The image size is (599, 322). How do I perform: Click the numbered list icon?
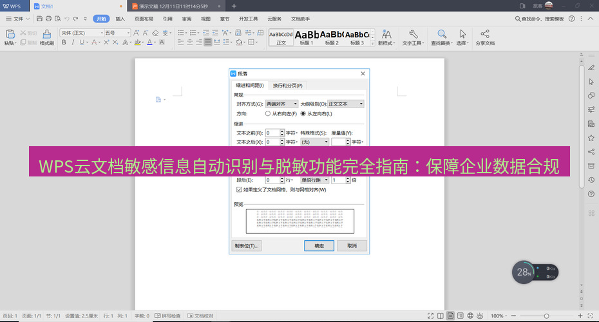click(193, 33)
